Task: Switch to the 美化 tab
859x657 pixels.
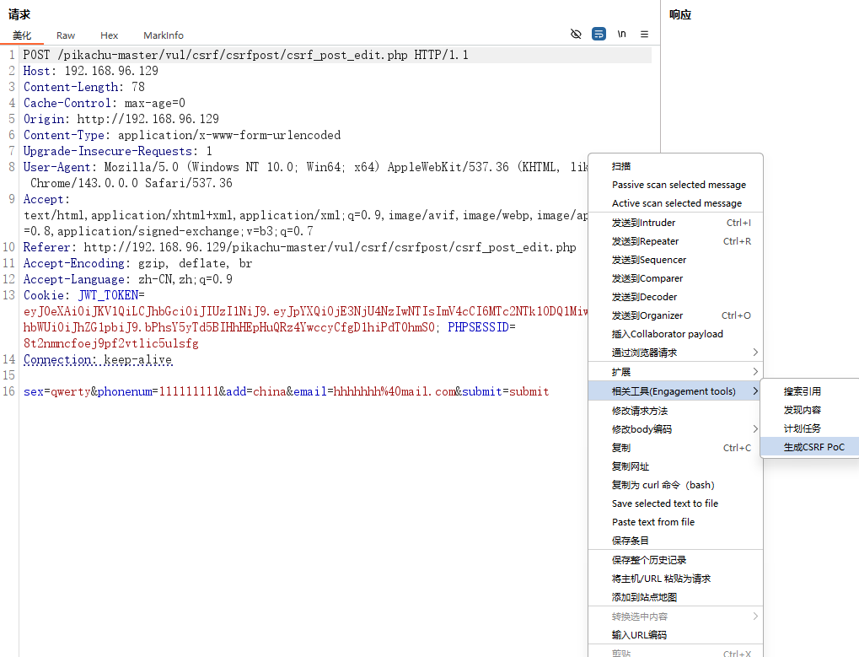Action: pyautogui.click(x=22, y=35)
